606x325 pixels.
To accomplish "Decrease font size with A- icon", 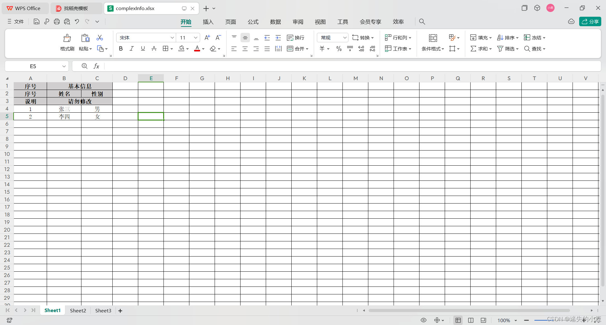I will (218, 38).
